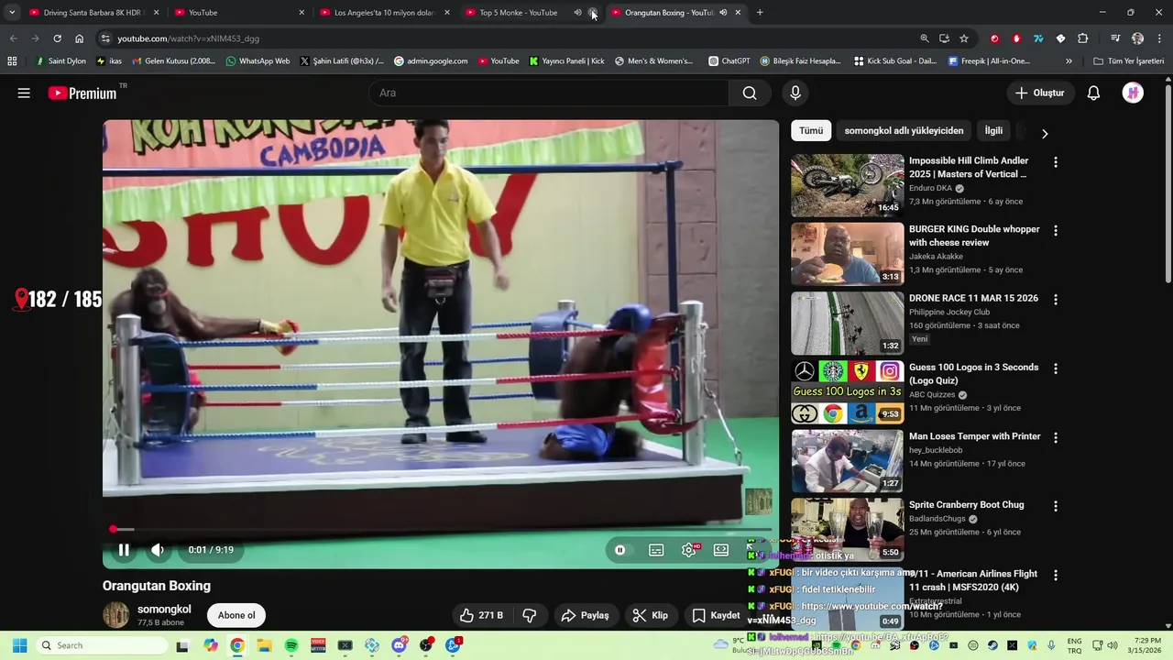Mute the Orangutan Boxing tab audio icon
The image size is (1173, 660).
[723, 13]
